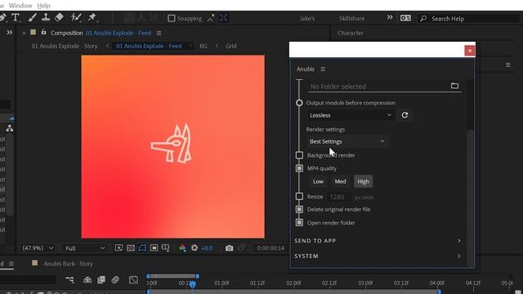This screenshot has height=294, width=523.
Task: Open composition mini-flowchart icon in timeline
Action: pos(69,279)
